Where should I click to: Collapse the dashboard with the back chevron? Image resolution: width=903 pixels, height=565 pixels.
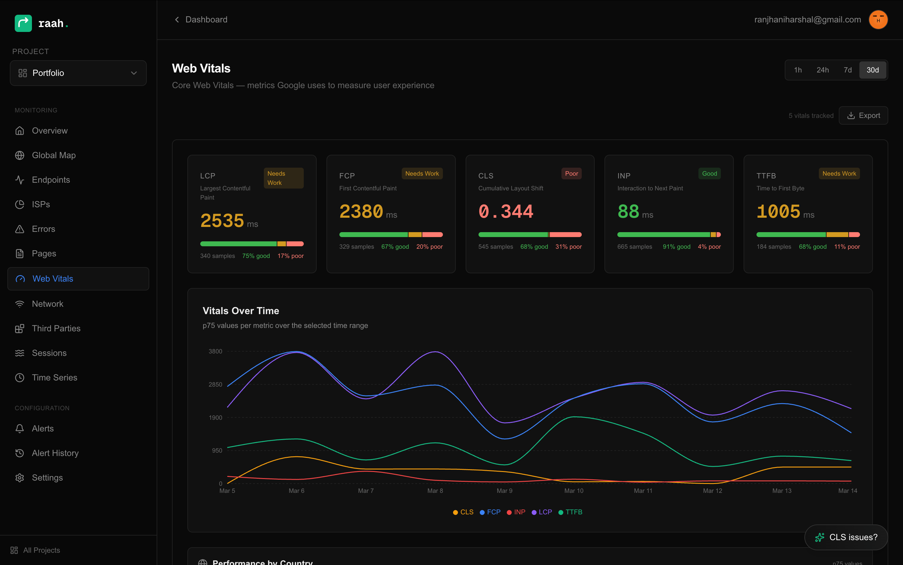pyautogui.click(x=177, y=19)
